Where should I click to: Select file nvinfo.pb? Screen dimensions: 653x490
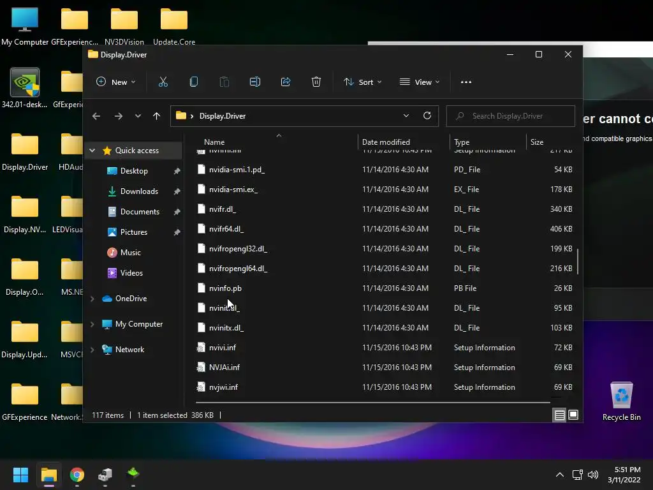click(384, 288)
